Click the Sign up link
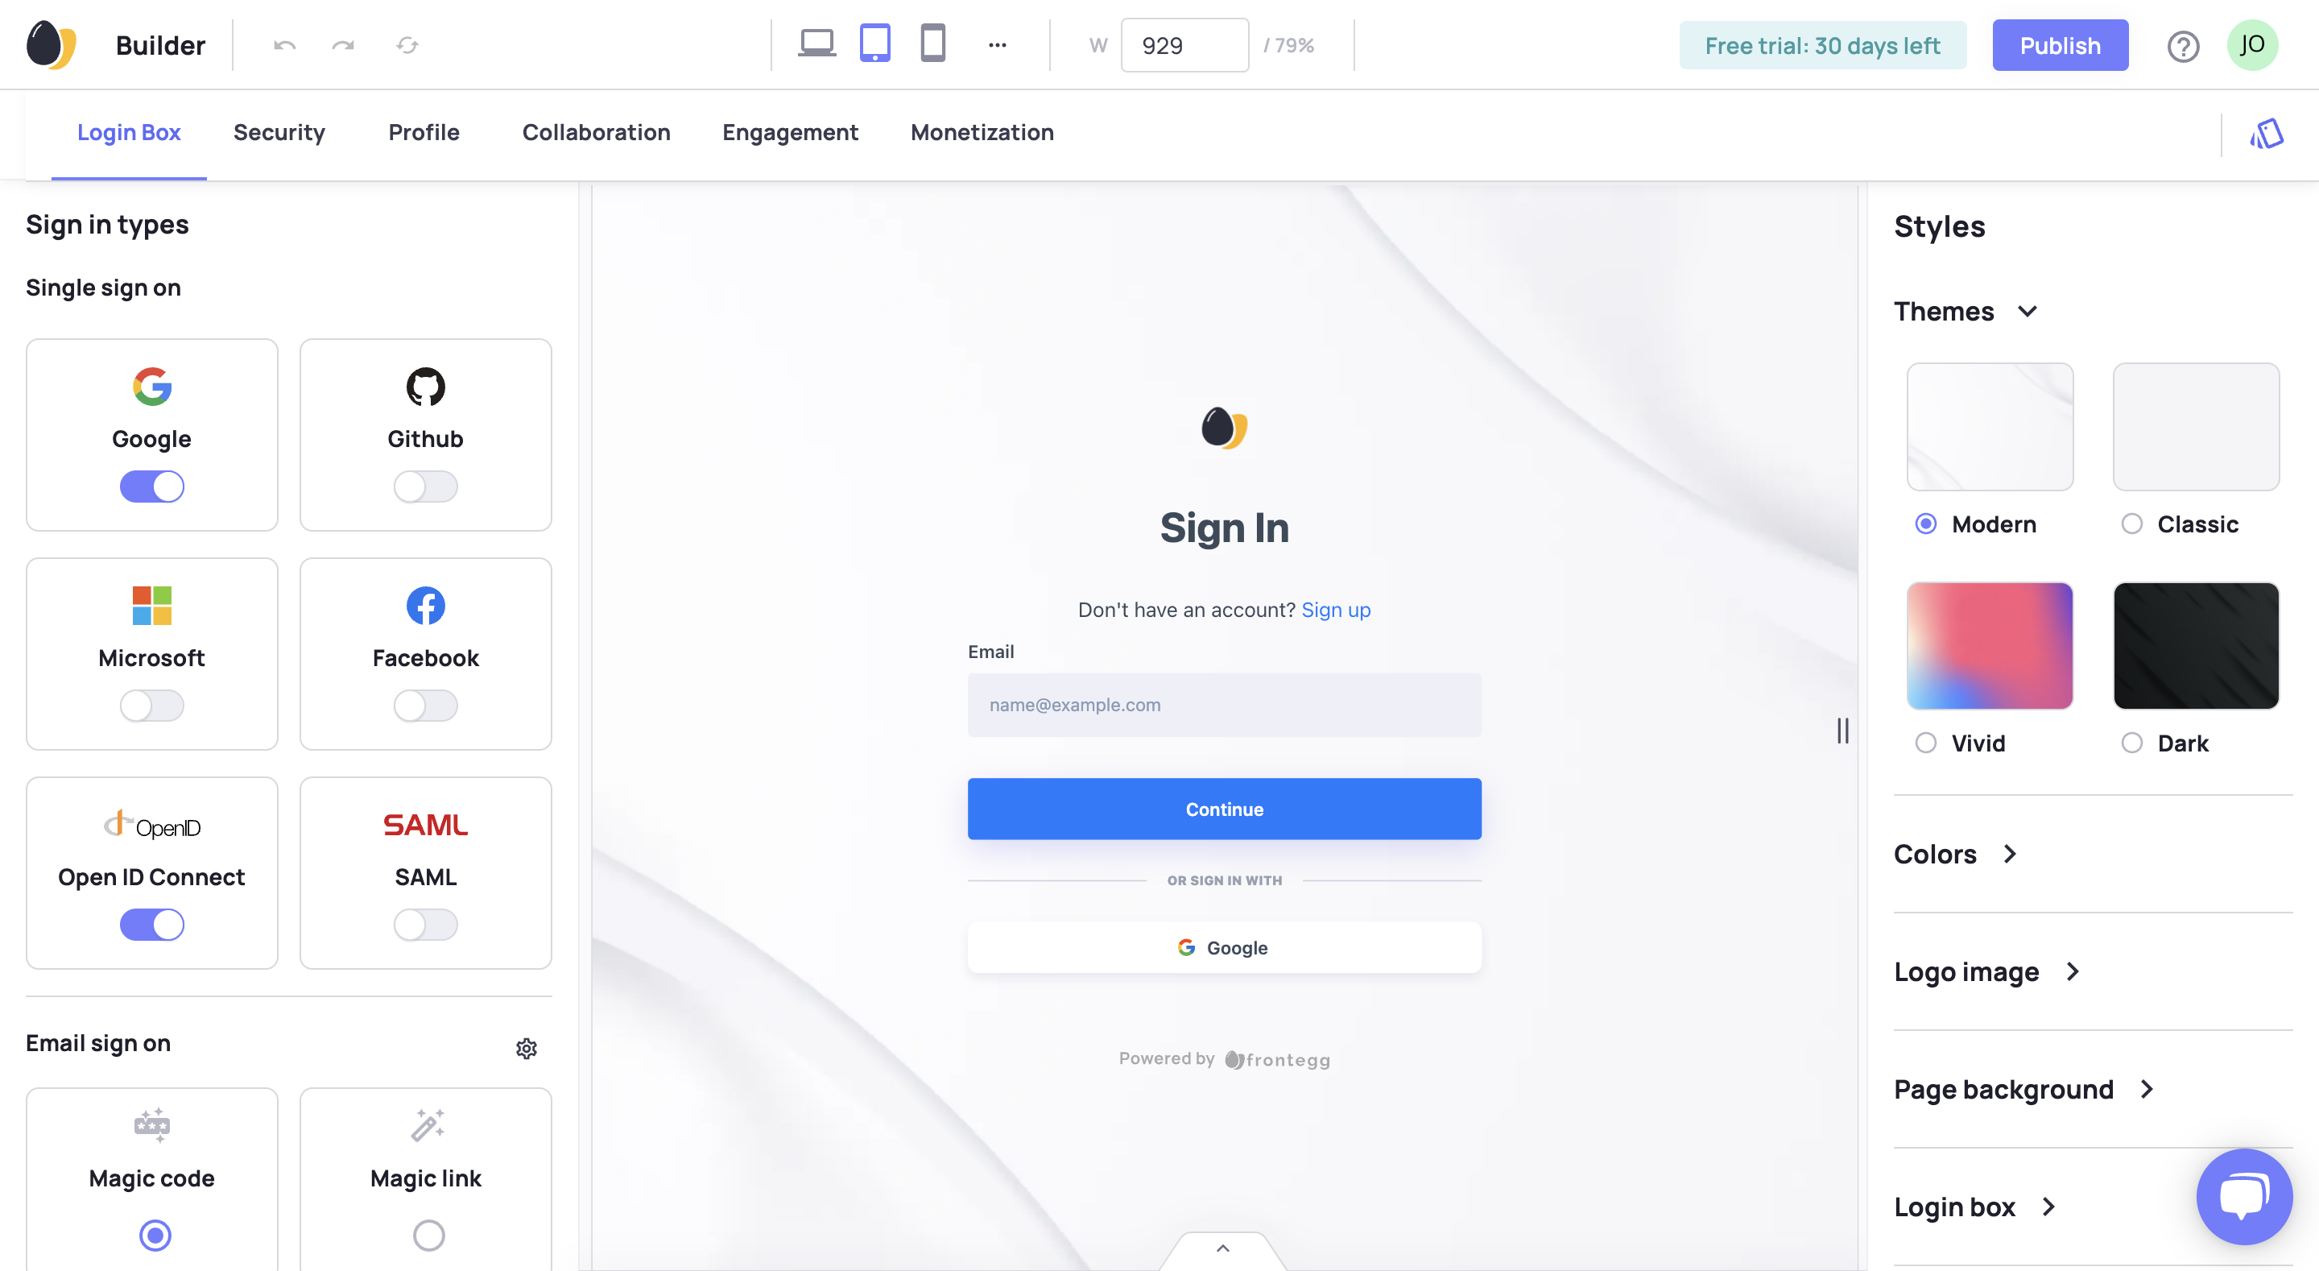2319x1271 pixels. 1336,610
